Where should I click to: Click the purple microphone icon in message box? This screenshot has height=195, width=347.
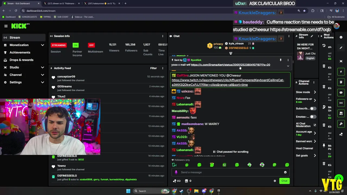click(x=176, y=172)
